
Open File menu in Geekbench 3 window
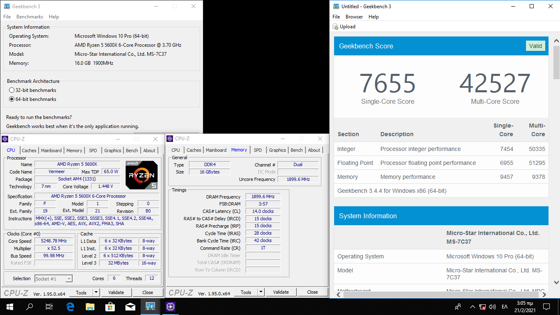click(x=7, y=17)
